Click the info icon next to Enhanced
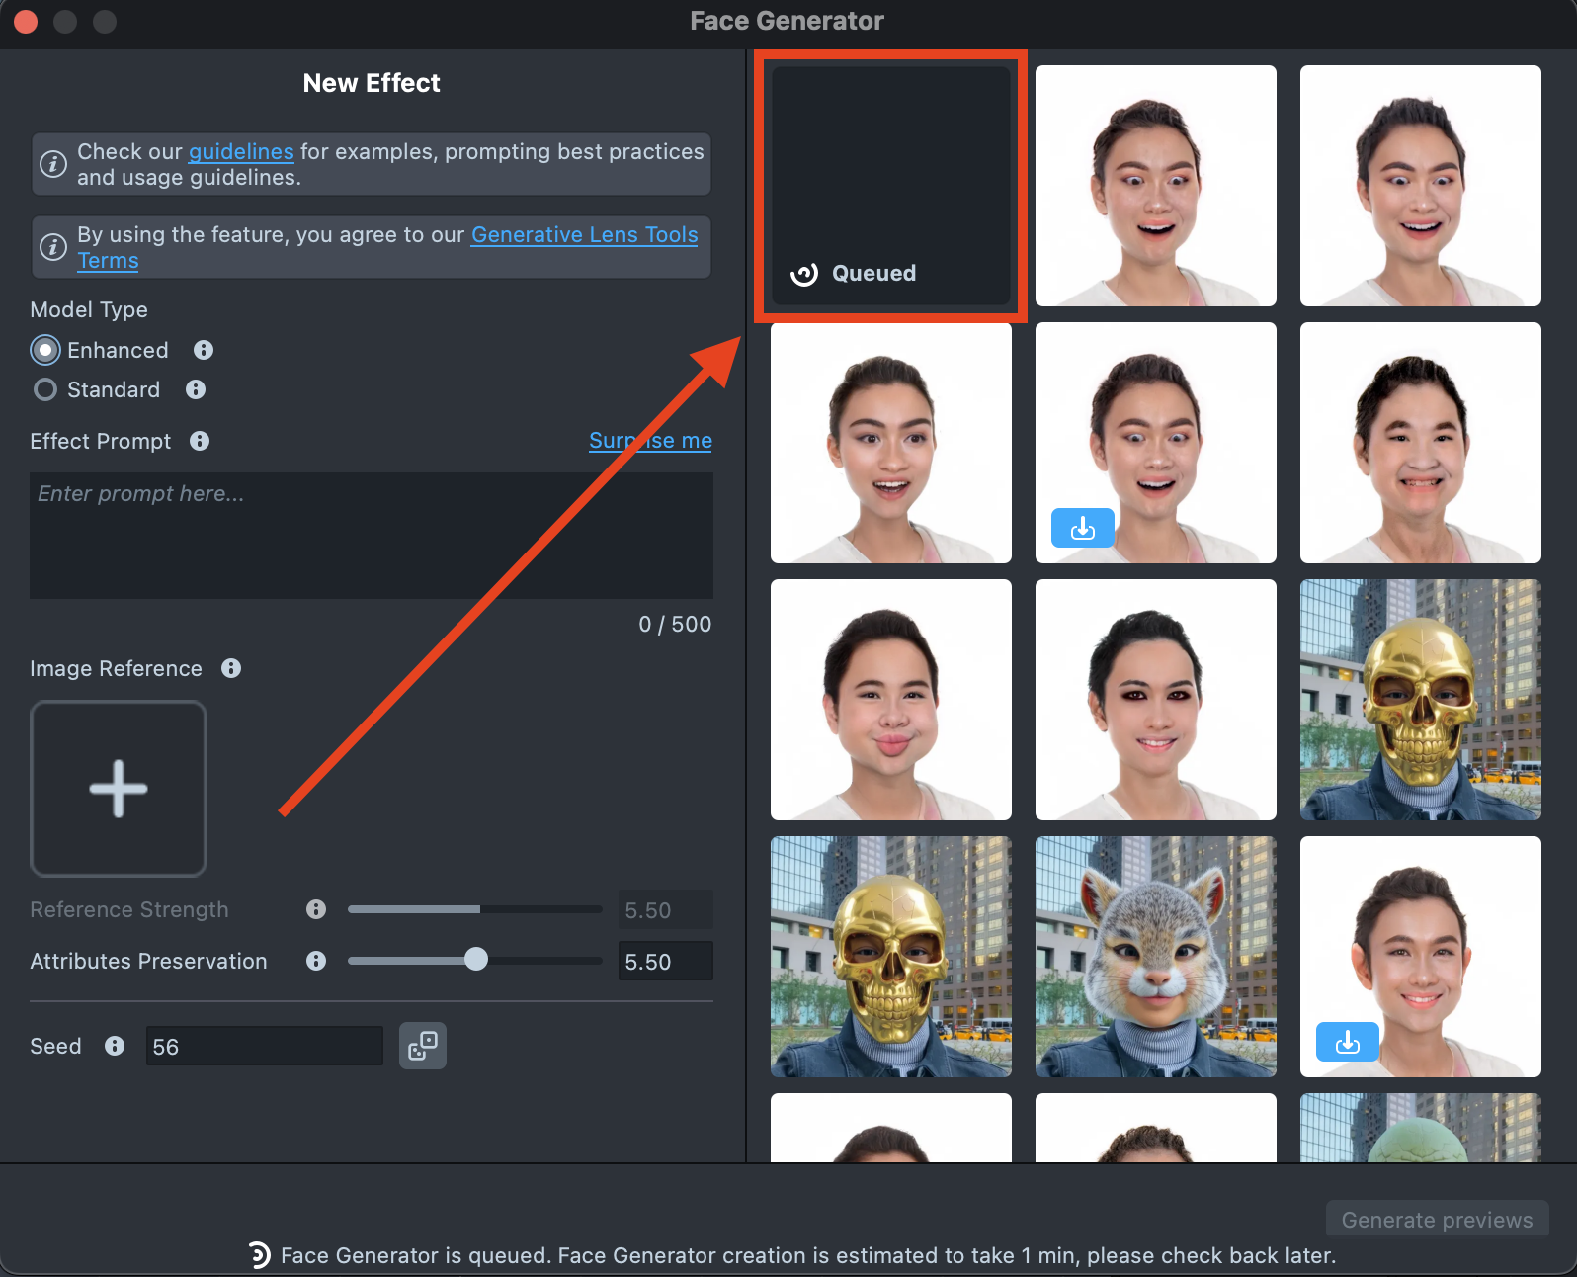The width and height of the screenshot is (1577, 1277). pos(204,350)
